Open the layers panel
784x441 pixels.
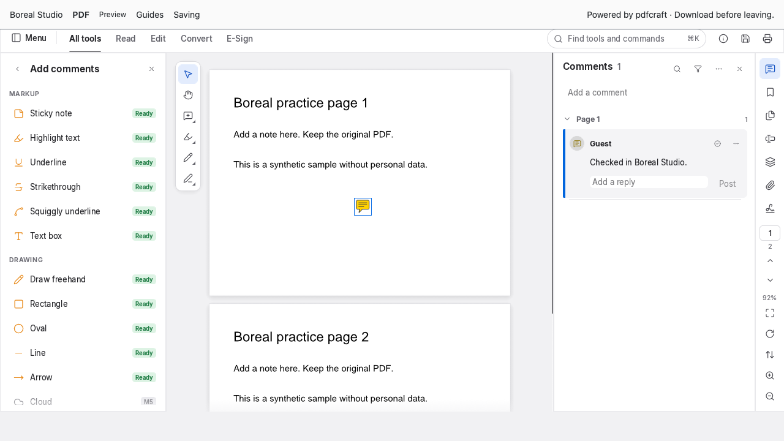point(770,162)
